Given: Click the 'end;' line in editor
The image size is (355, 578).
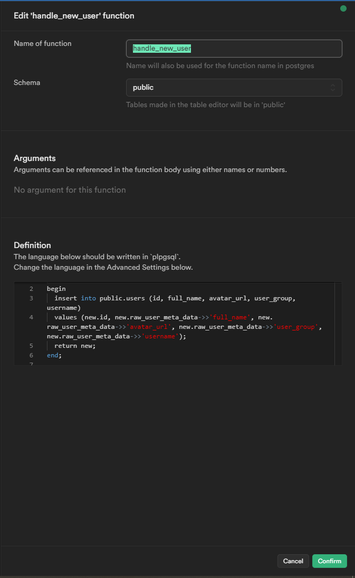Looking at the screenshot, I should tap(54, 355).
